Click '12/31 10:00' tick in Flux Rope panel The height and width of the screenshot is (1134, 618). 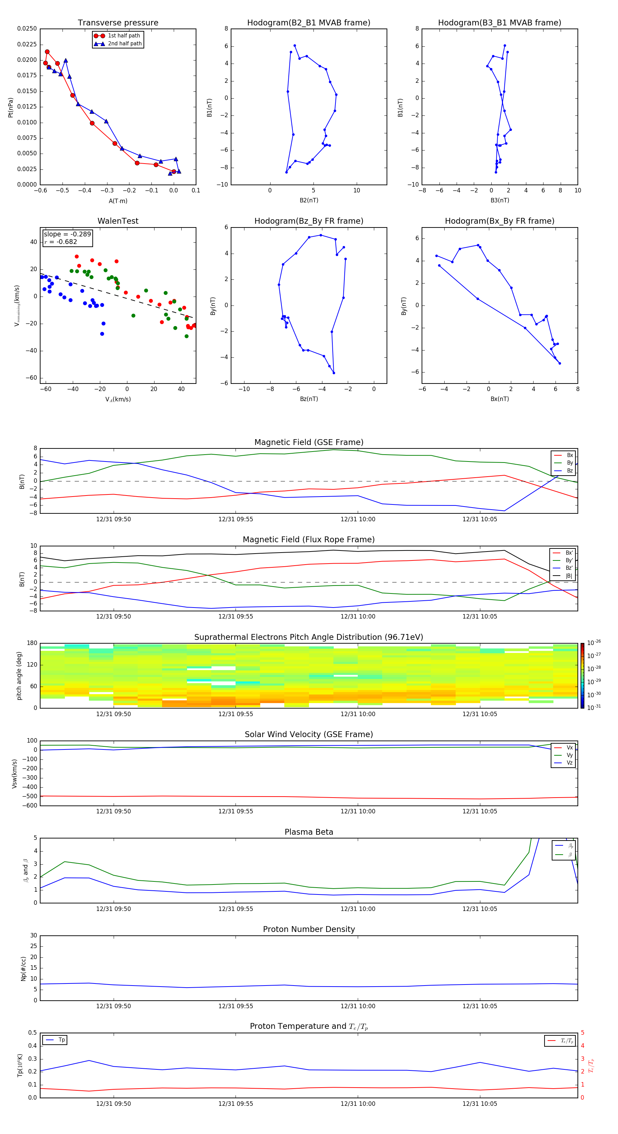click(x=358, y=617)
